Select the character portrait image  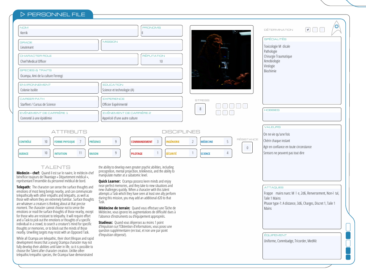pyautogui.click(x=221, y=60)
